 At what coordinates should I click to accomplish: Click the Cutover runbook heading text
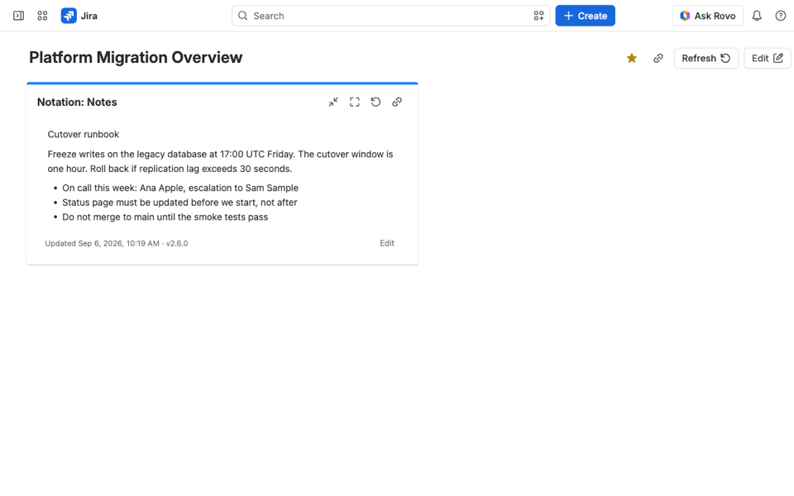[x=83, y=135]
